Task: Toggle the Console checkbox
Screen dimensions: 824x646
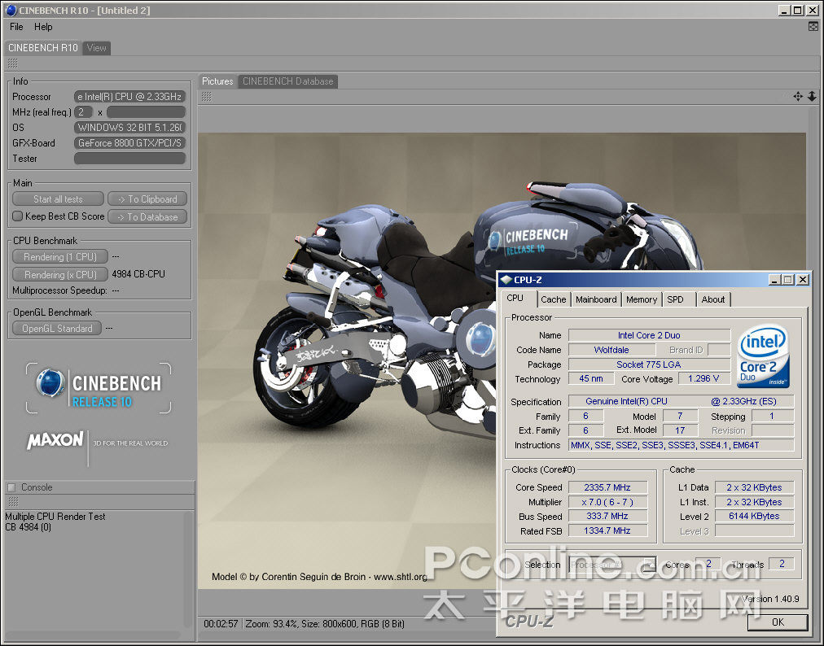Action: [x=11, y=487]
